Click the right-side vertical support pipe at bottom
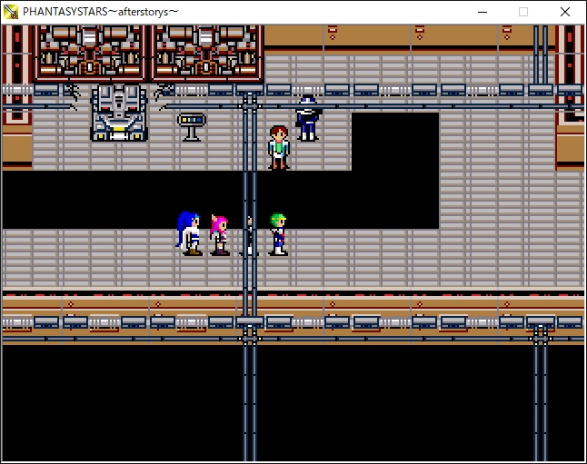Image resolution: width=587 pixels, height=464 pixels. (x=541, y=400)
